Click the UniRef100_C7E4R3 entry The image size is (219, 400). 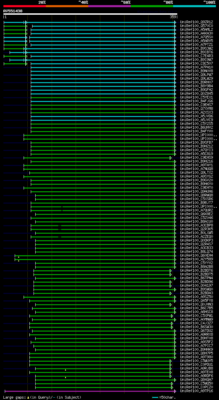coord(196,56)
